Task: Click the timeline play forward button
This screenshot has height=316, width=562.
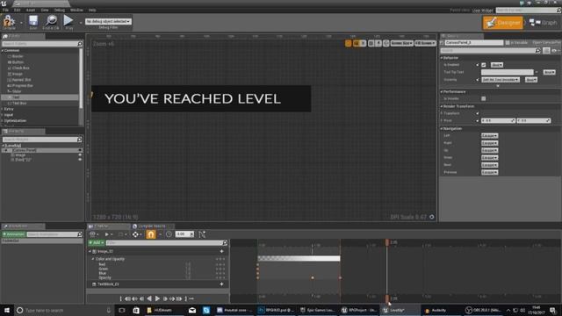Action: click(157, 298)
